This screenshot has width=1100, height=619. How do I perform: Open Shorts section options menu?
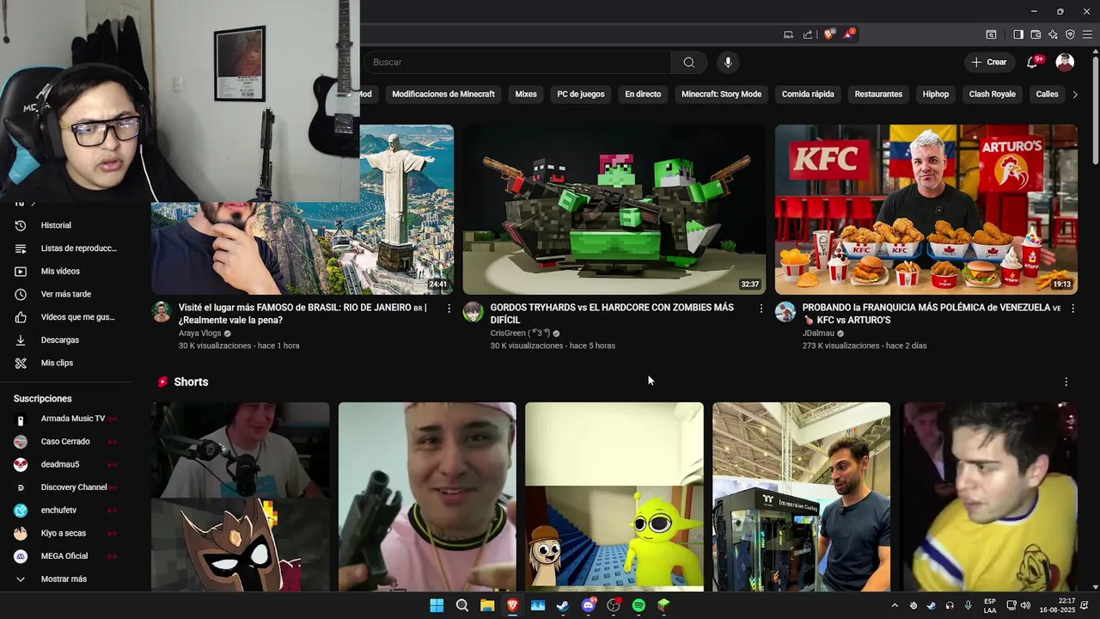click(1066, 382)
